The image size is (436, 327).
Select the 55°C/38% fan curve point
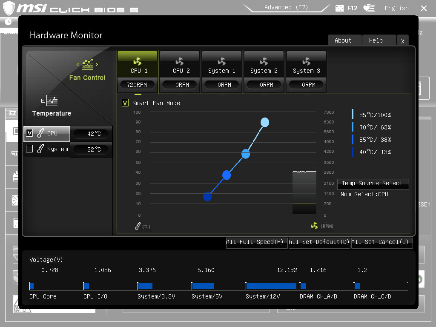[227, 175]
